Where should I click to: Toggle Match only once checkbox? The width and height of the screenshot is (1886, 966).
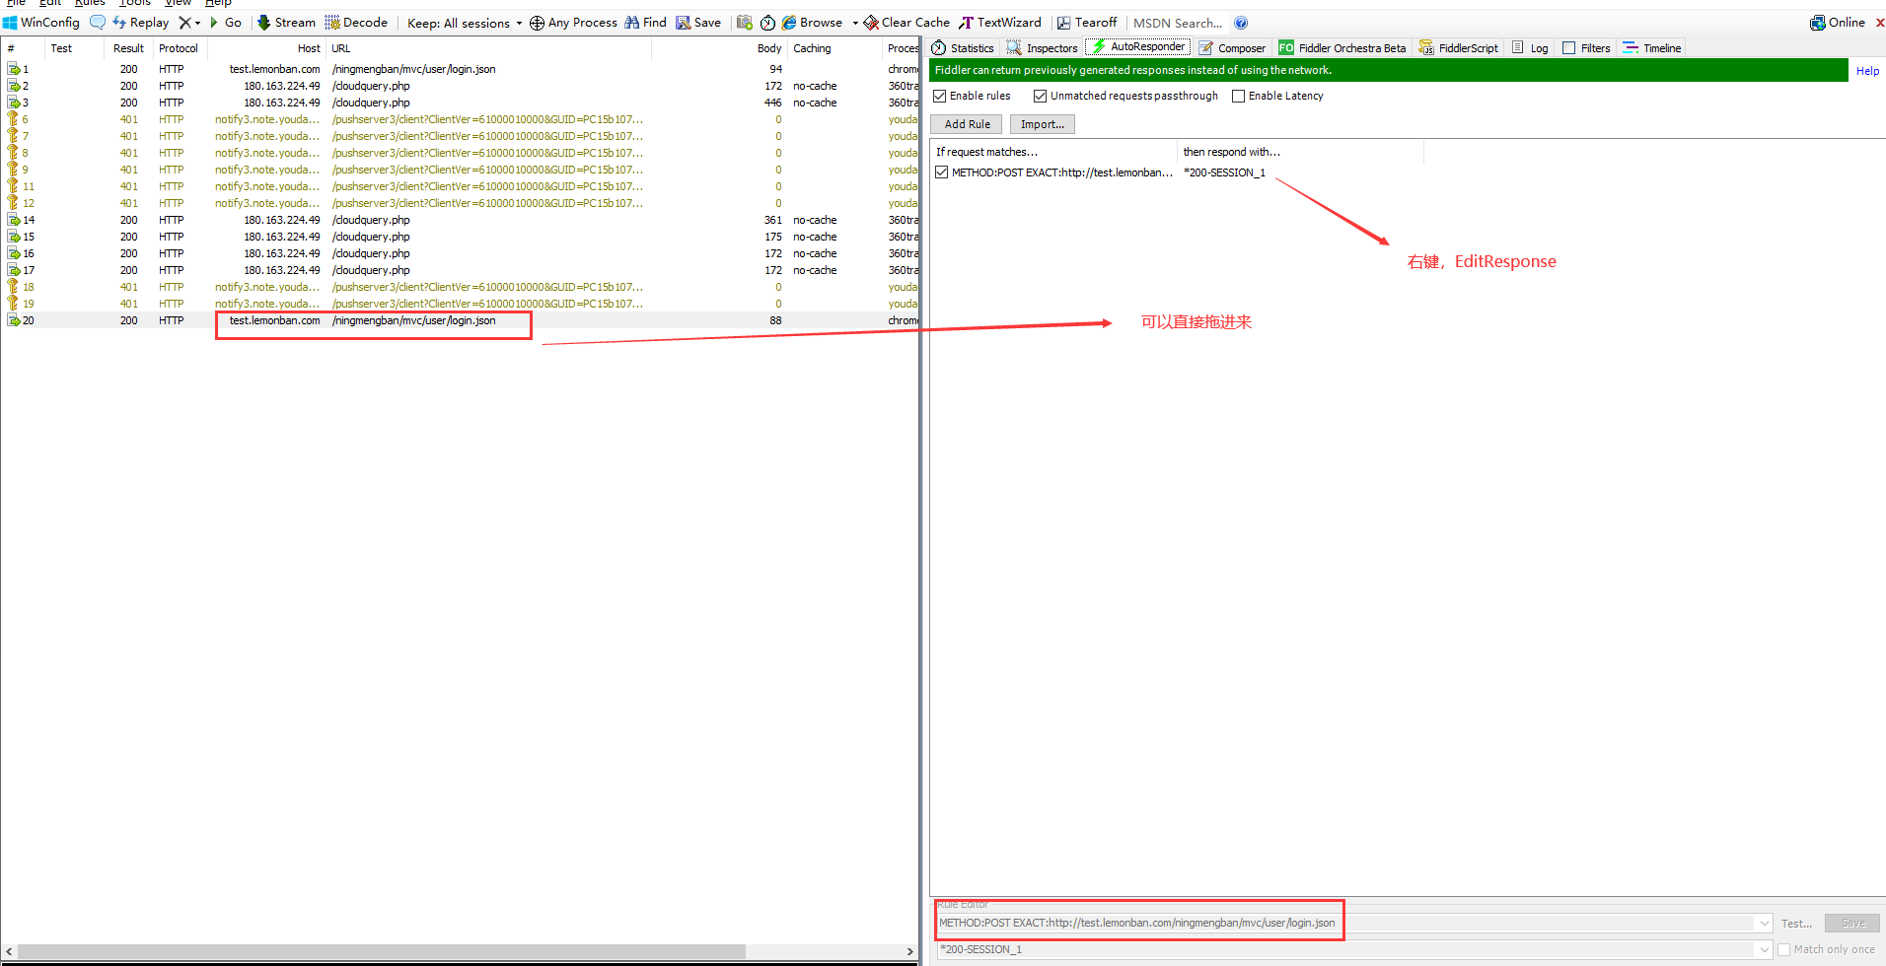coord(1783,949)
